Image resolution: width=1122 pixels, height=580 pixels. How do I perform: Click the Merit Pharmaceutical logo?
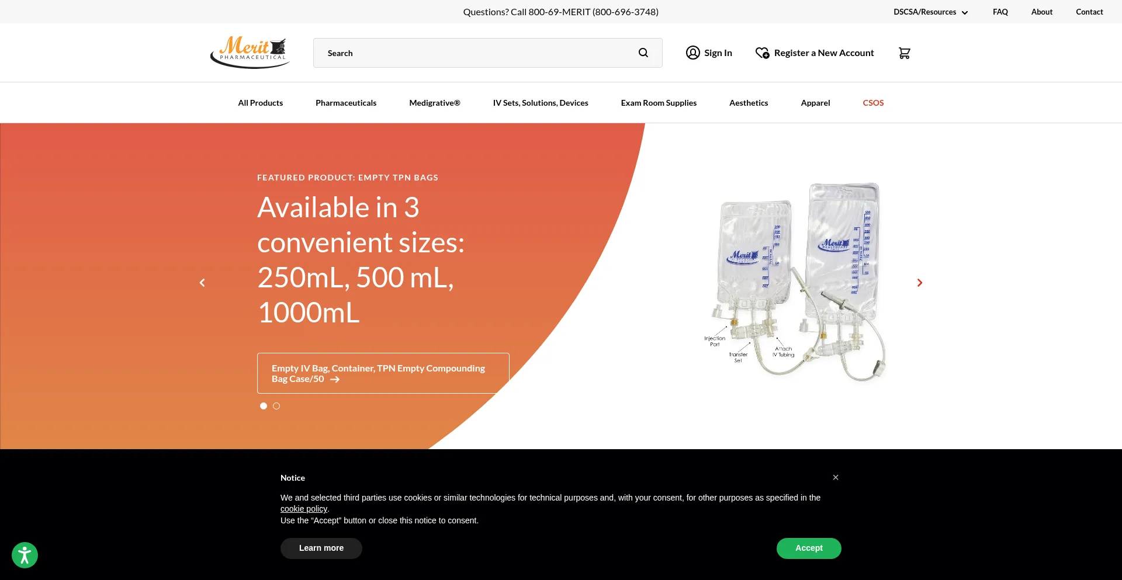tap(250, 53)
